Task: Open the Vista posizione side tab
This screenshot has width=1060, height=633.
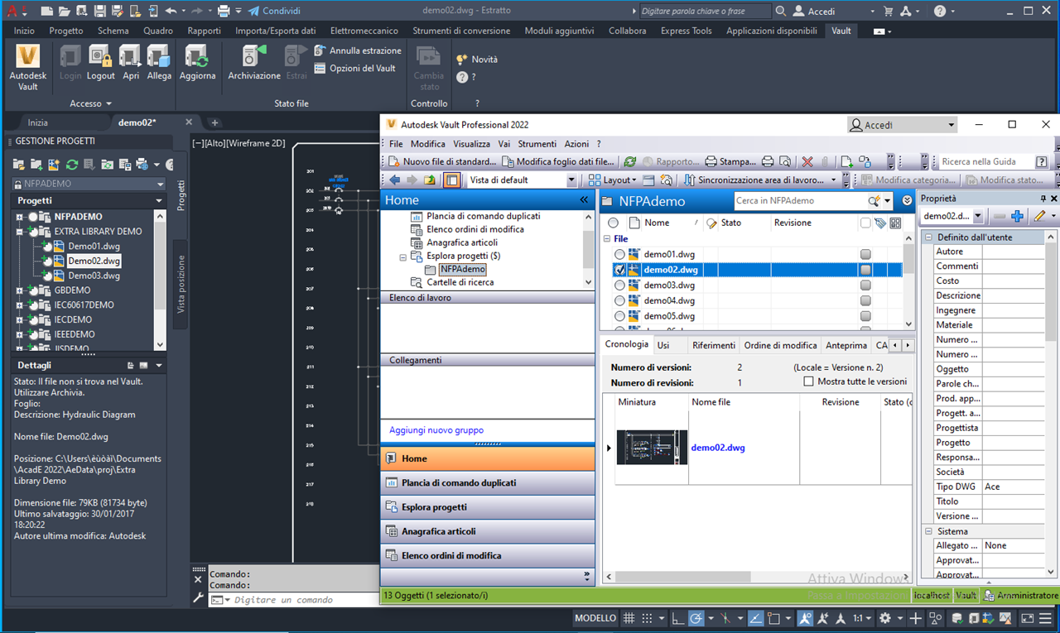Action: [x=181, y=284]
